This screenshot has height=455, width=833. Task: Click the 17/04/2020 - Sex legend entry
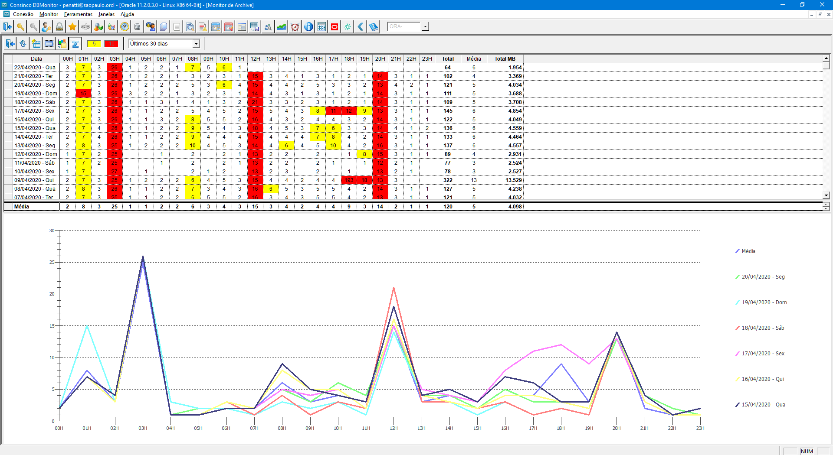760,354
